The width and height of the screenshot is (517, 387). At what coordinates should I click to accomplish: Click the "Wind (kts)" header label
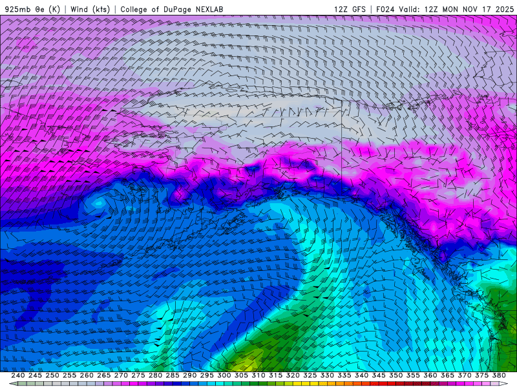pyautogui.click(x=90, y=9)
